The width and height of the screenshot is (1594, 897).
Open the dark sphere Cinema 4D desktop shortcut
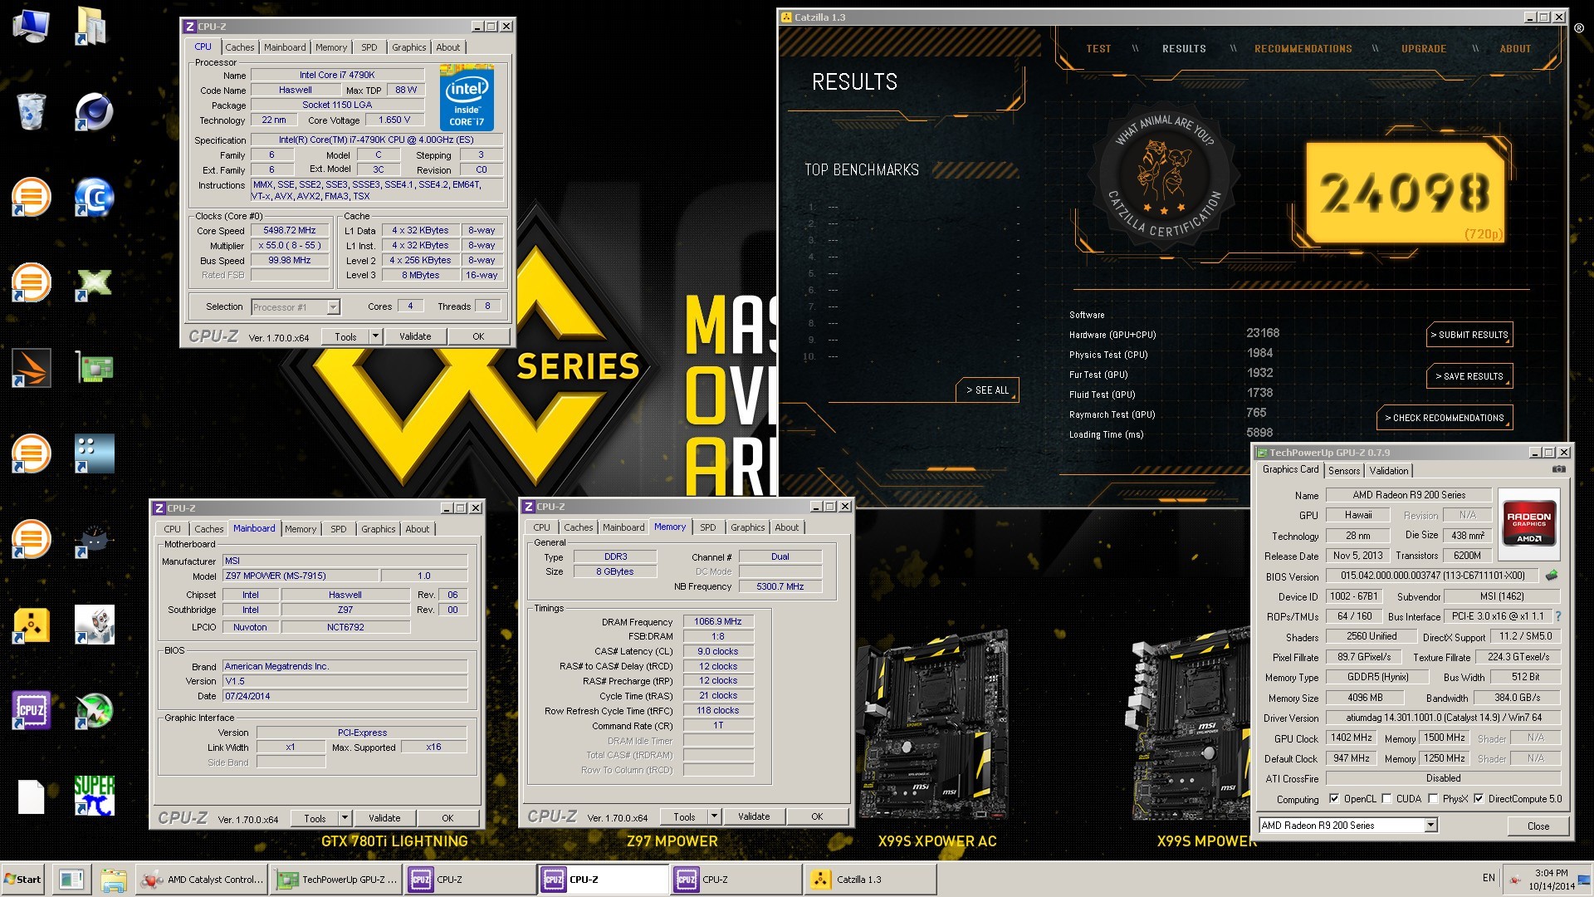[94, 111]
